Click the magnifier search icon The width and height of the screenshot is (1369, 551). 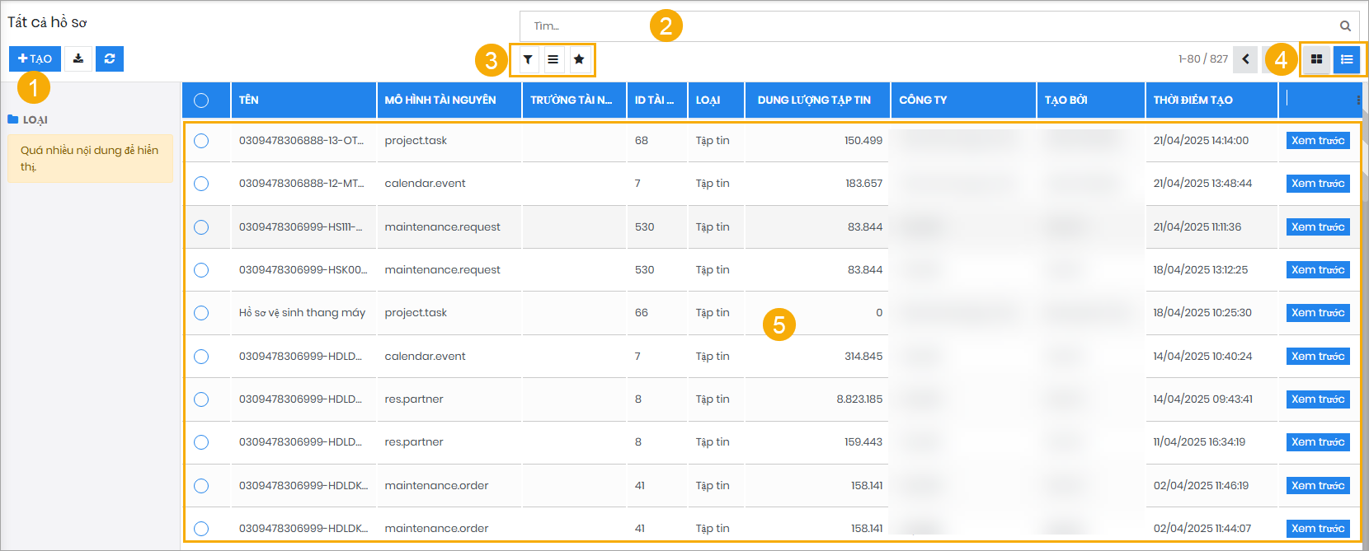click(x=1345, y=26)
